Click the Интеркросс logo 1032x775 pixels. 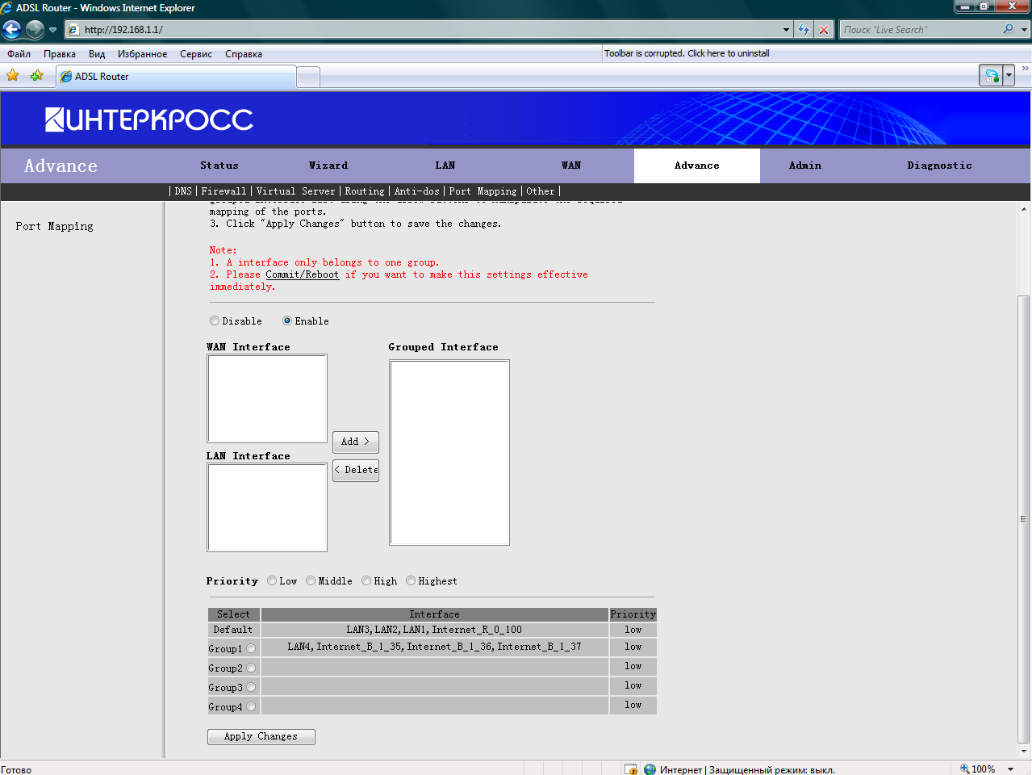[x=149, y=119]
